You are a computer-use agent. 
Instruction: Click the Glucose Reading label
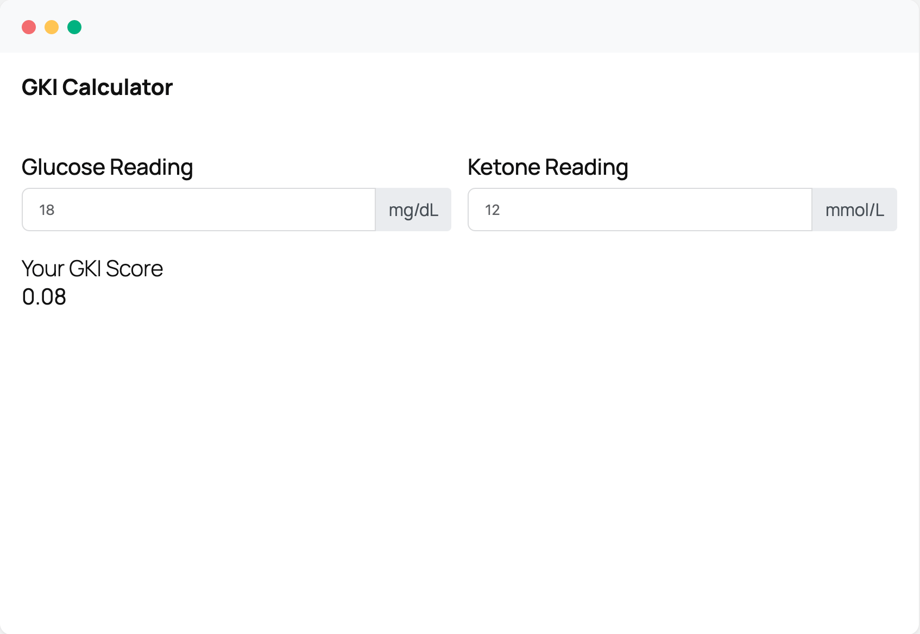108,167
